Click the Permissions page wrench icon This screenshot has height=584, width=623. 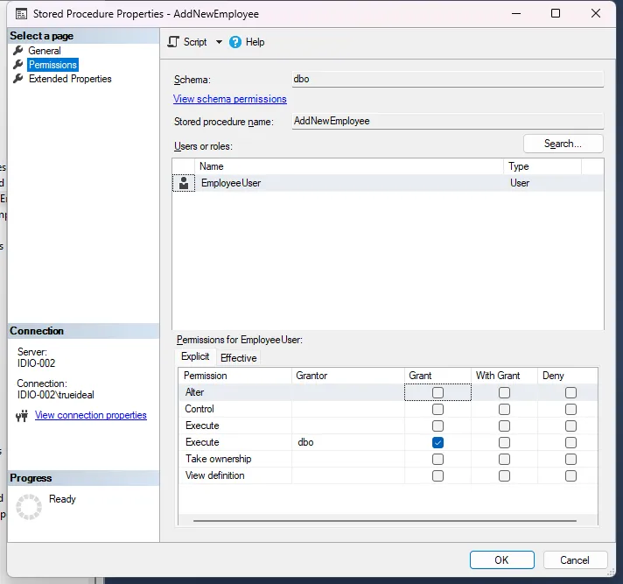[17, 65]
